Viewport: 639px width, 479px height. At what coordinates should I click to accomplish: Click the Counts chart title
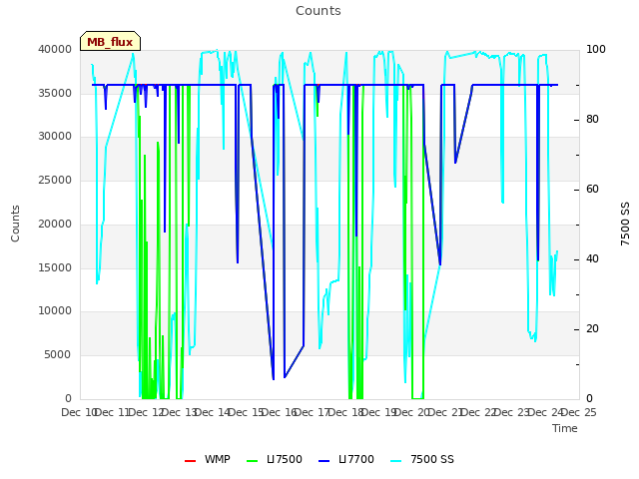click(x=319, y=11)
